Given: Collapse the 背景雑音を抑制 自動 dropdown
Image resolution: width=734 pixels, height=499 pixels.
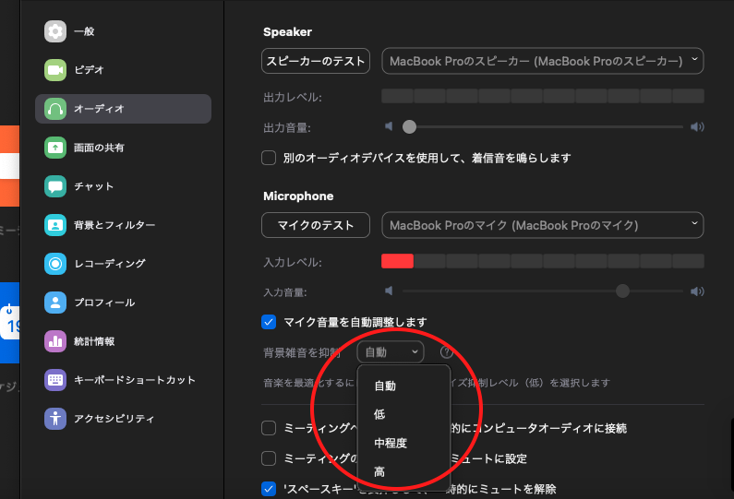Looking at the screenshot, I should 391,351.
